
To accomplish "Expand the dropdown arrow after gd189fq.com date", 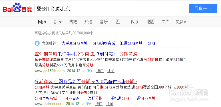I will (84, 71).
